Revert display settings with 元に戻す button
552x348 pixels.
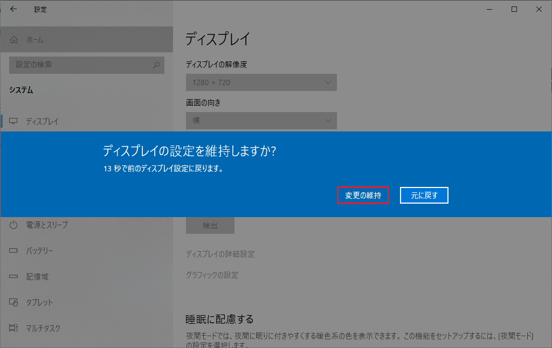424,196
